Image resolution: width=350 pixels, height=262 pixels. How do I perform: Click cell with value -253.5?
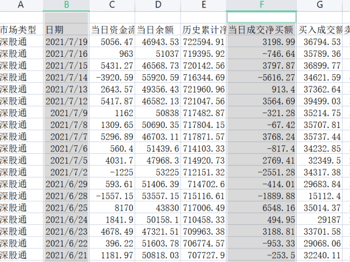262,255
